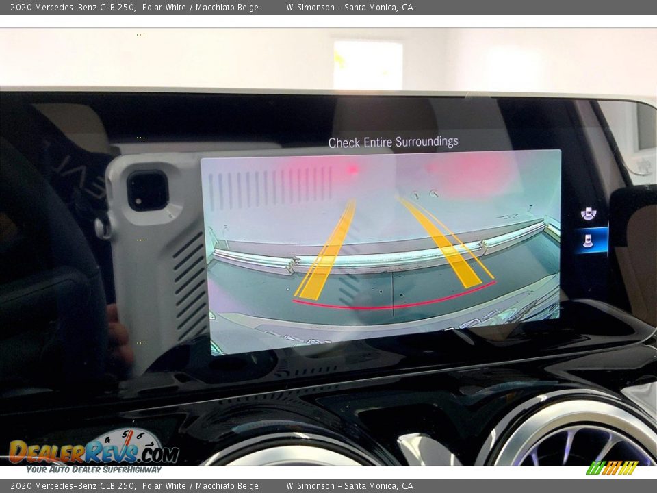Viewport: 657px width, 493px height.
Task: Tap the rear camera video feed
Action: 381,251
